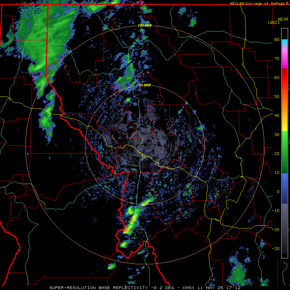
Task: Click the dBZ units label
Action: click(274, 22)
